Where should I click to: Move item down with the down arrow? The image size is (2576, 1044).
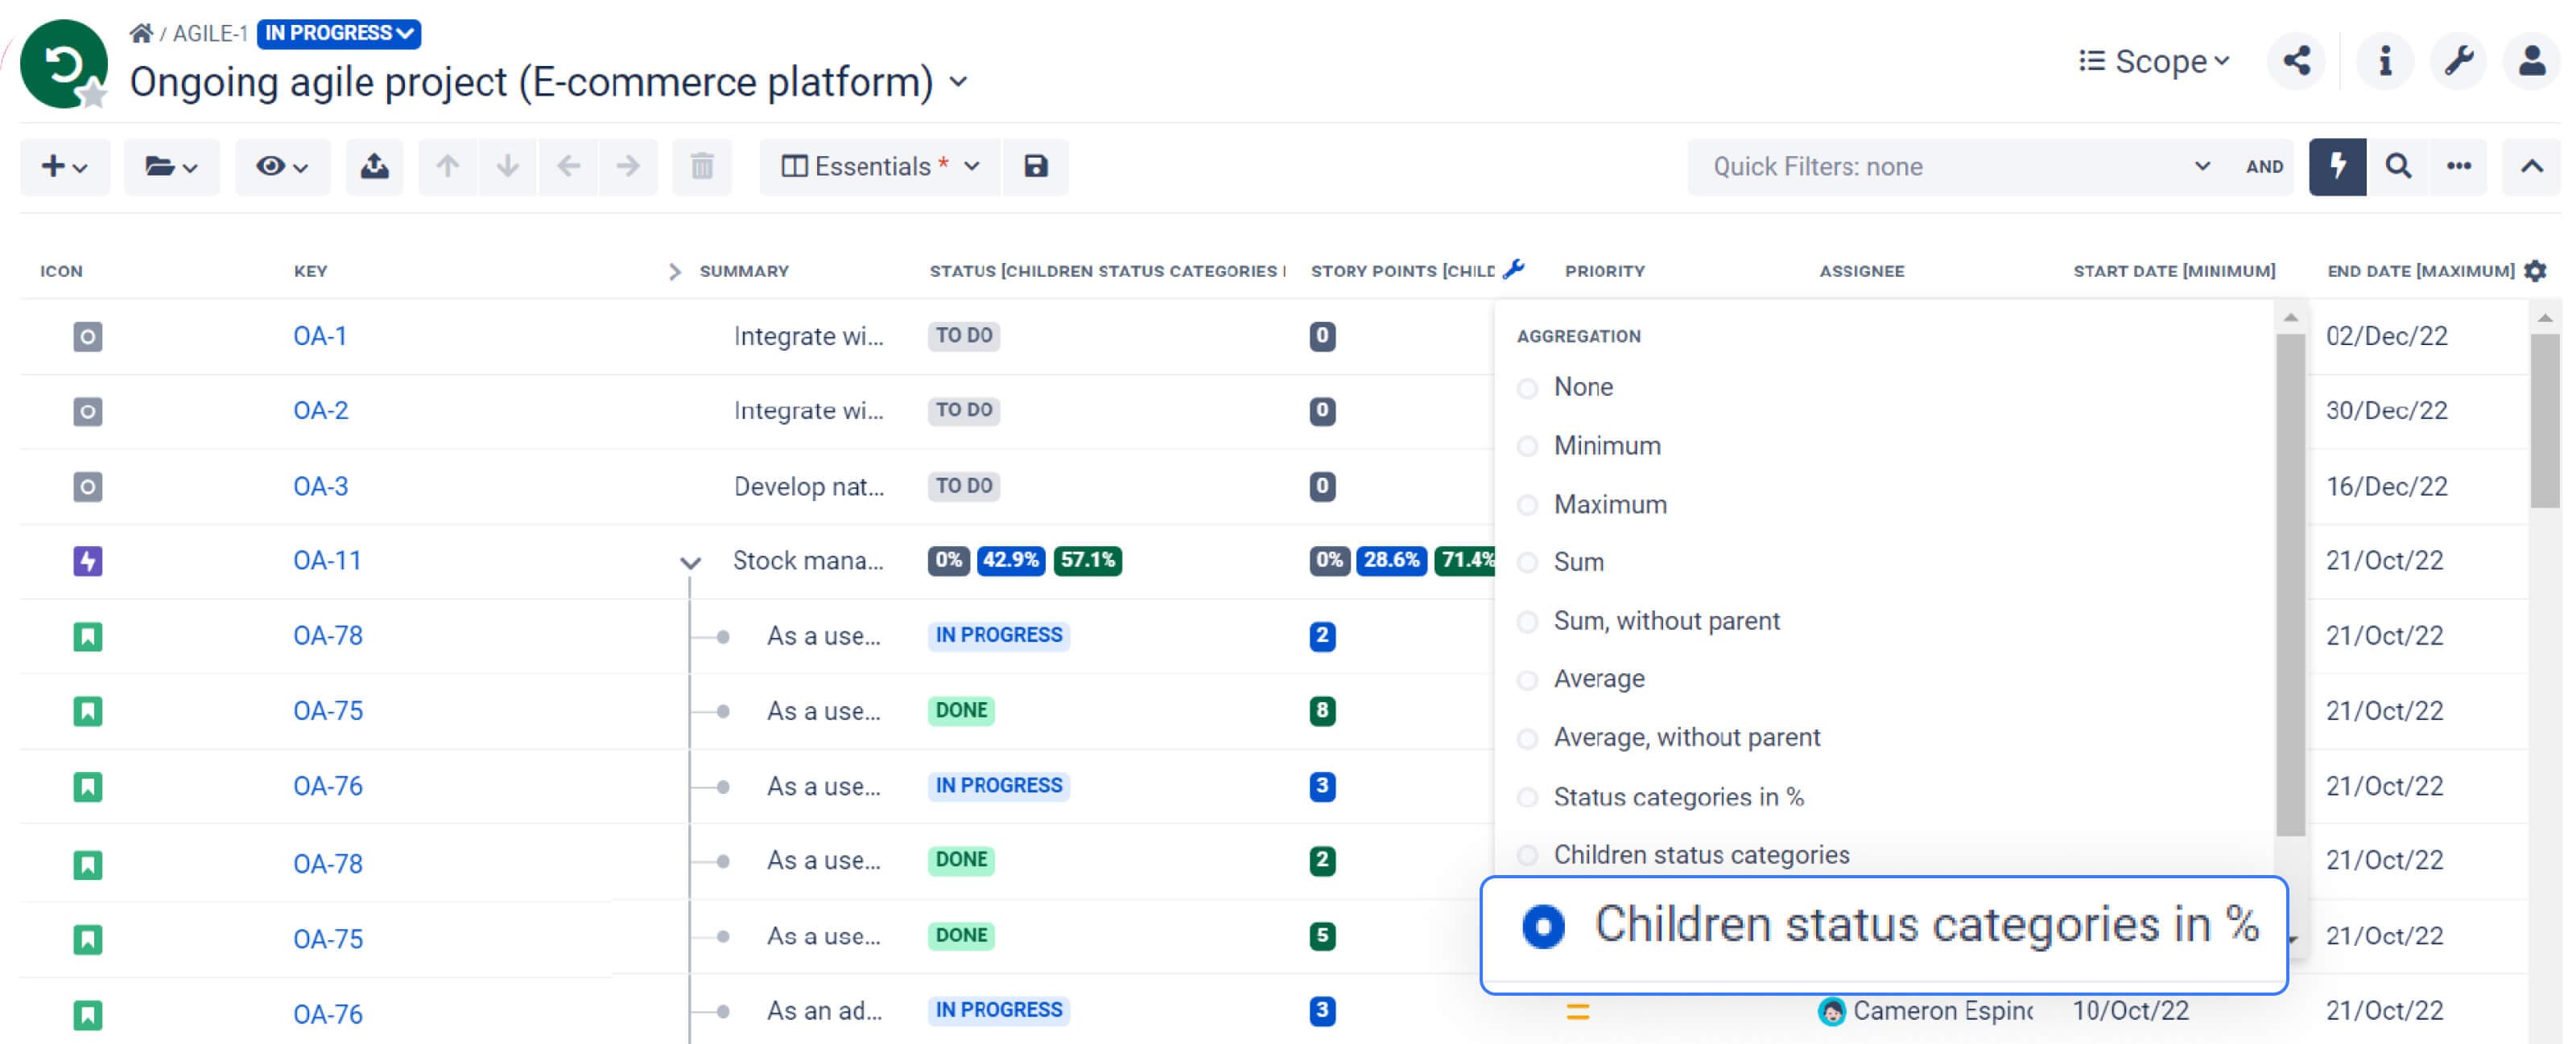tap(507, 166)
